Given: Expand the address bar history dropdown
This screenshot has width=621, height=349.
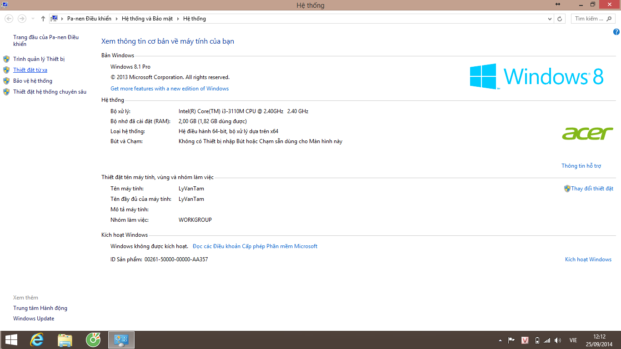Looking at the screenshot, I should pyautogui.click(x=550, y=19).
